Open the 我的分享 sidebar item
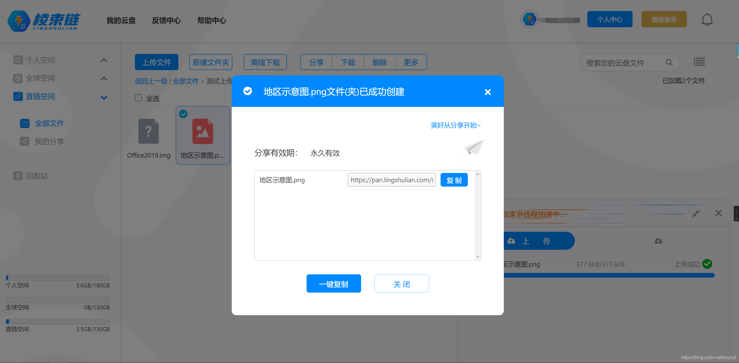 click(49, 141)
